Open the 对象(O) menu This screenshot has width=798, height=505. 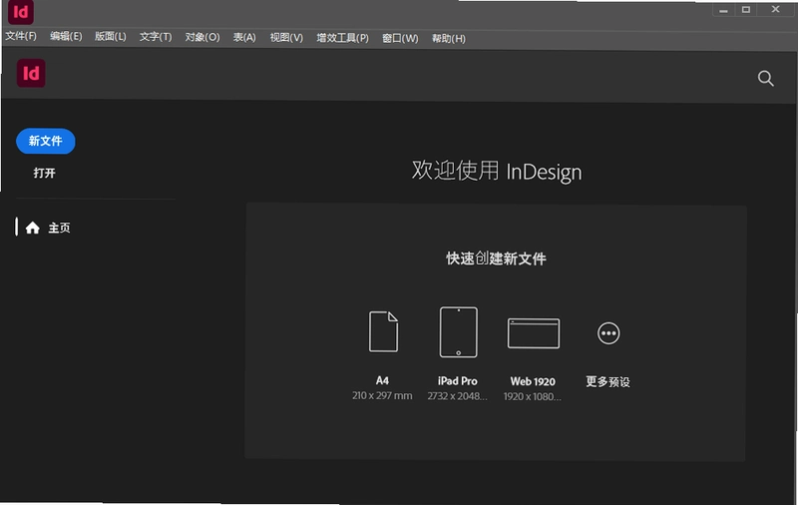[x=202, y=37]
